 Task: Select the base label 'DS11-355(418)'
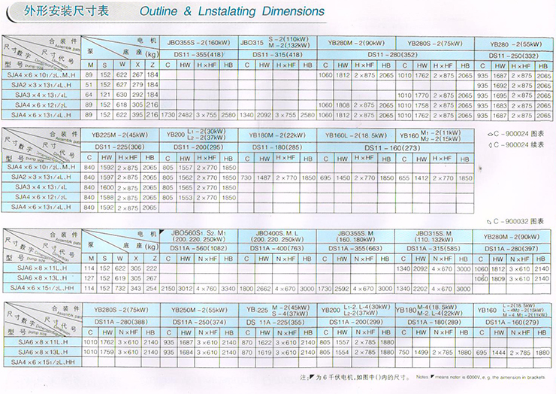[x=198, y=55]
